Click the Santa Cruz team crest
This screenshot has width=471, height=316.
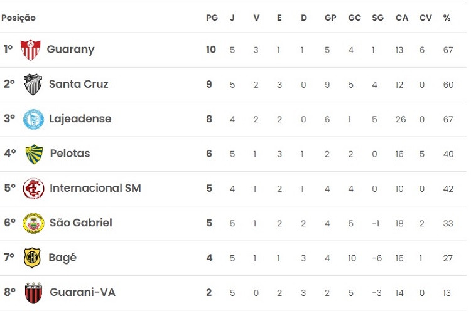click(33, 84)
